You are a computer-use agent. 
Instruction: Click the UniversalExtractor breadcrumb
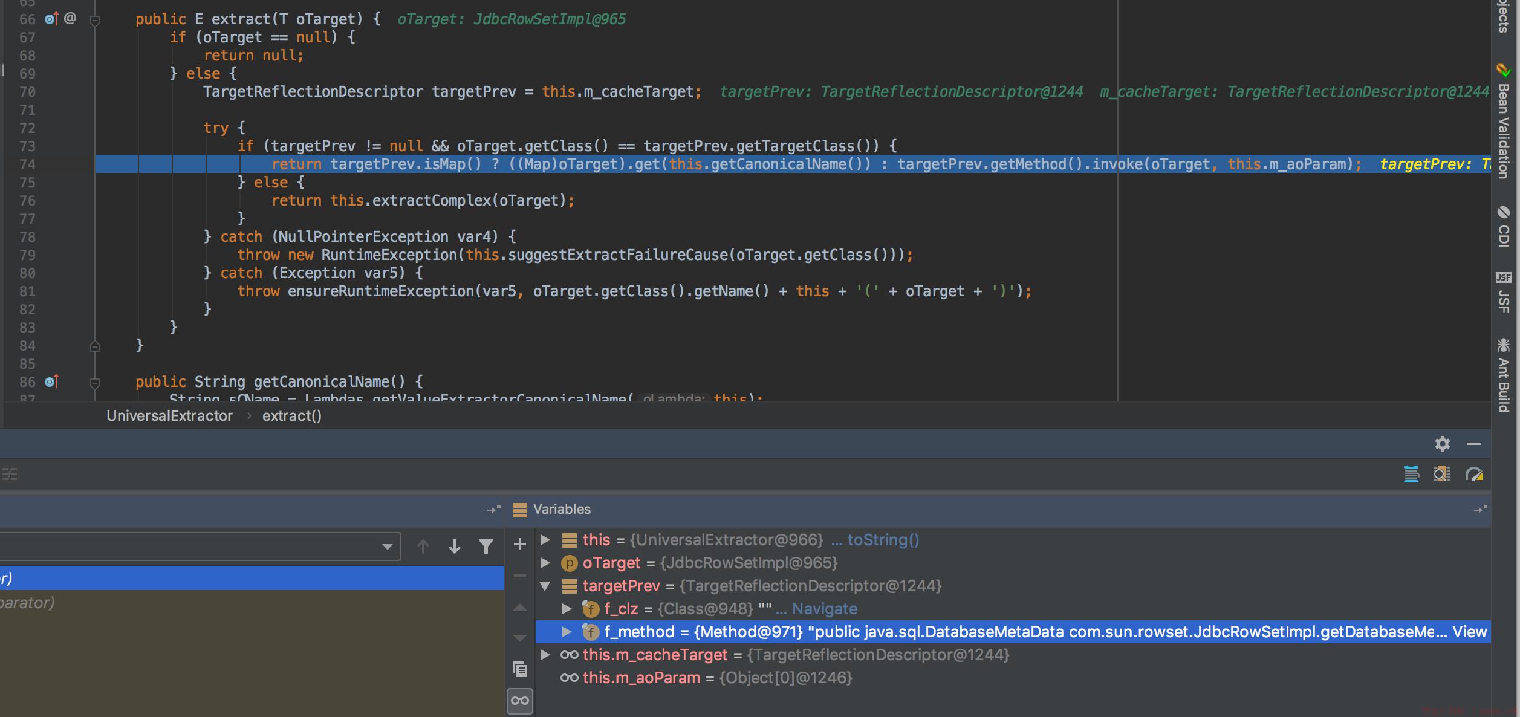coord(170,416)
